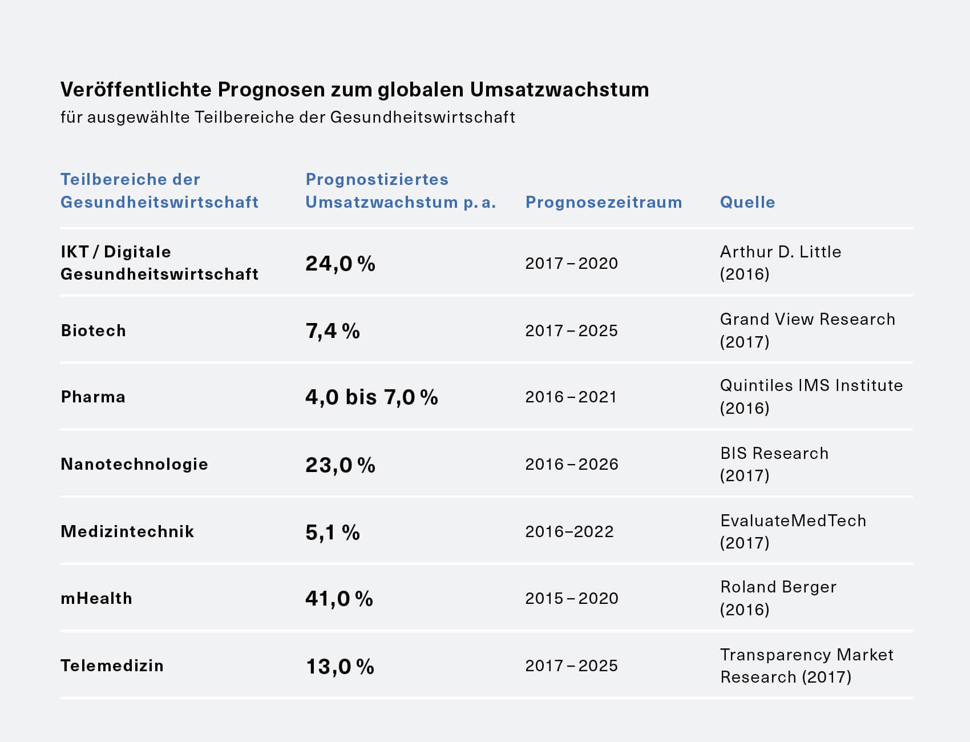Click the title 'Veröffentlichte Prognosen zum globalen Umsatzwachstum'
This screenshot has height=742, width=970.
pyautogui.click(x=354, y=90)
